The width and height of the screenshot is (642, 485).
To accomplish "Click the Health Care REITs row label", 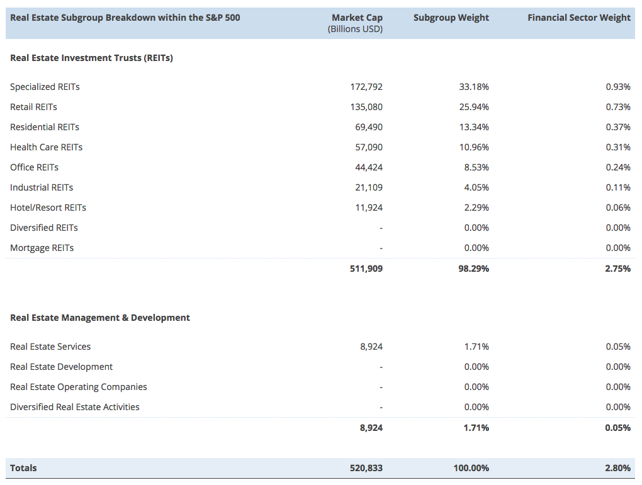I will pyautogui.click(x=46, y=147).
